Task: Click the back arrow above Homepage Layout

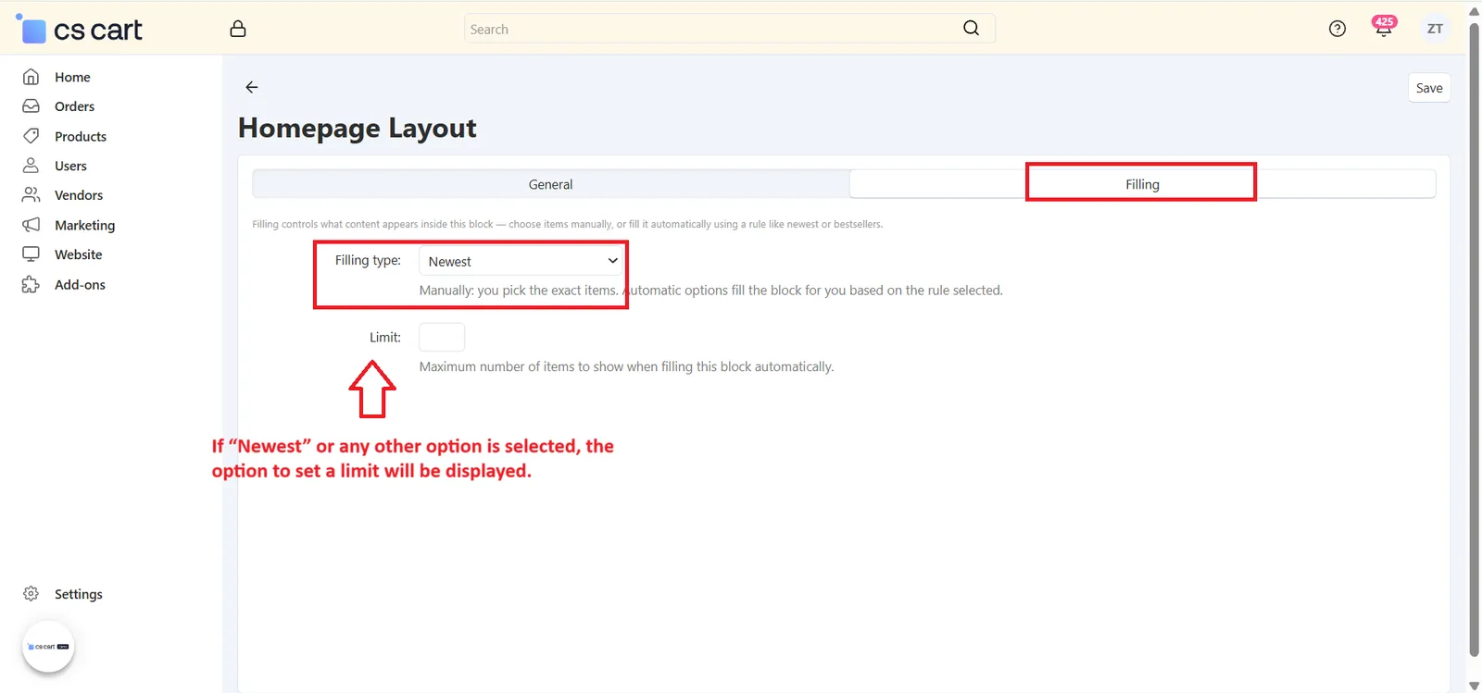Action: [252, 87]
